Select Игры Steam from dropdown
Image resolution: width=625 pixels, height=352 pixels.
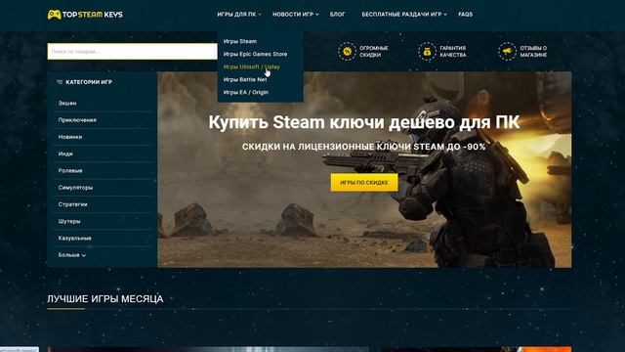240,41
